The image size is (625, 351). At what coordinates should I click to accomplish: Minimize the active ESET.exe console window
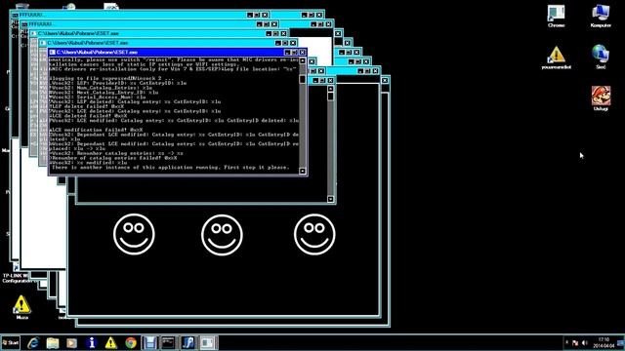coord(287,52)
